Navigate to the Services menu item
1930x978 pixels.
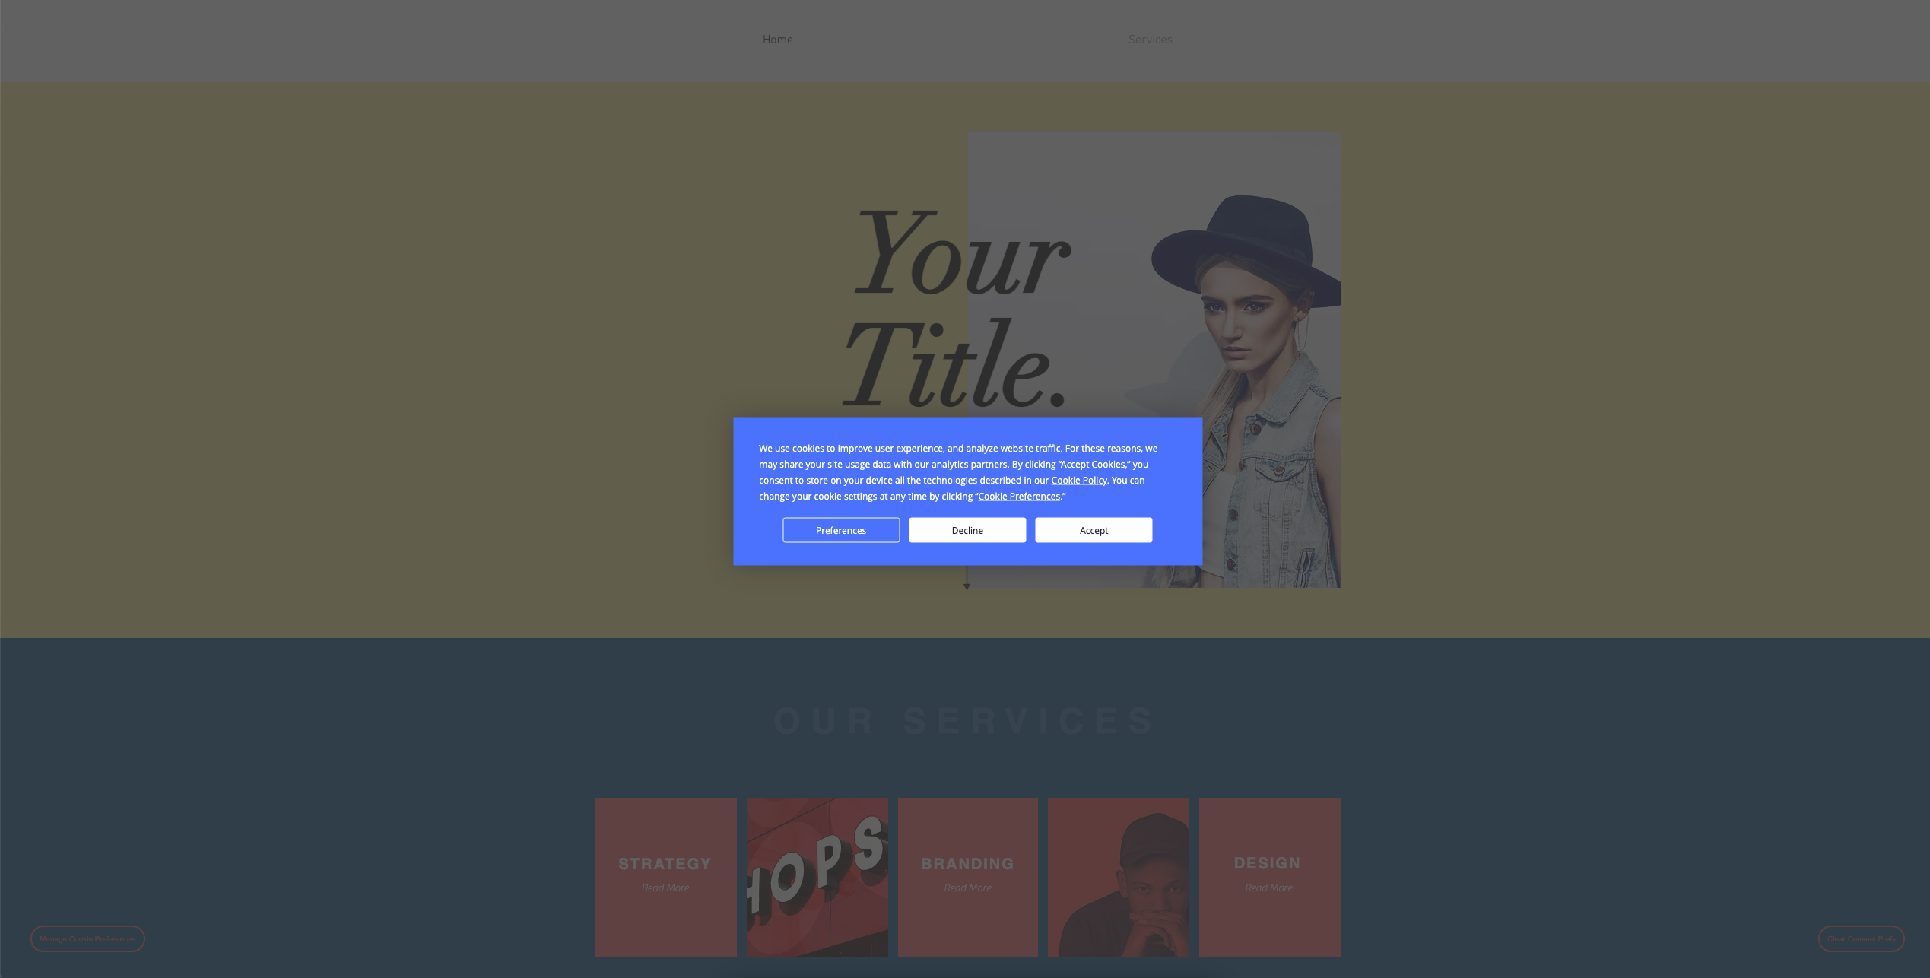[x=1150, y=39]
